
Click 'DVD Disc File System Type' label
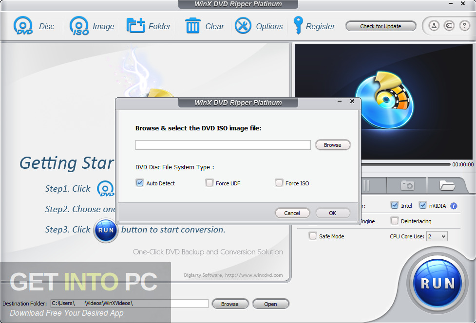[174, 167]
